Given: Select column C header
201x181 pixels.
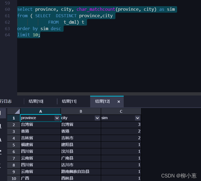Looking at the screenshot, I should [x=121, y=111].
